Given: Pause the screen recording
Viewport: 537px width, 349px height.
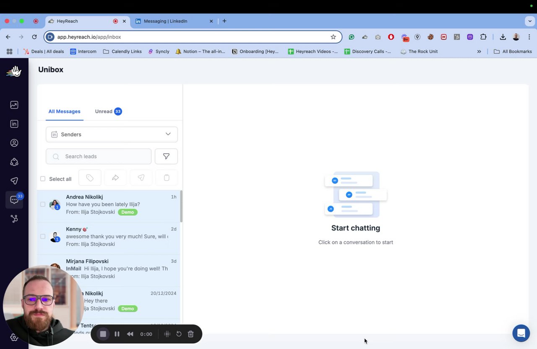Looking at the screenshot, I should click(117, 334).
